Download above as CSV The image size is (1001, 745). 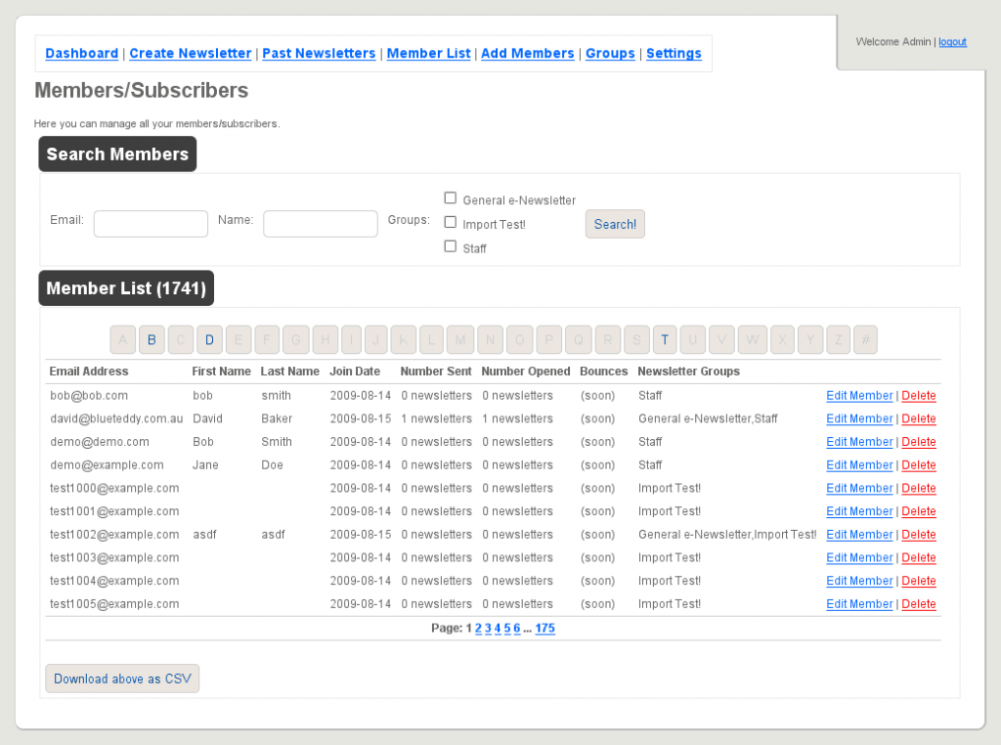click(x=122, y=679)
